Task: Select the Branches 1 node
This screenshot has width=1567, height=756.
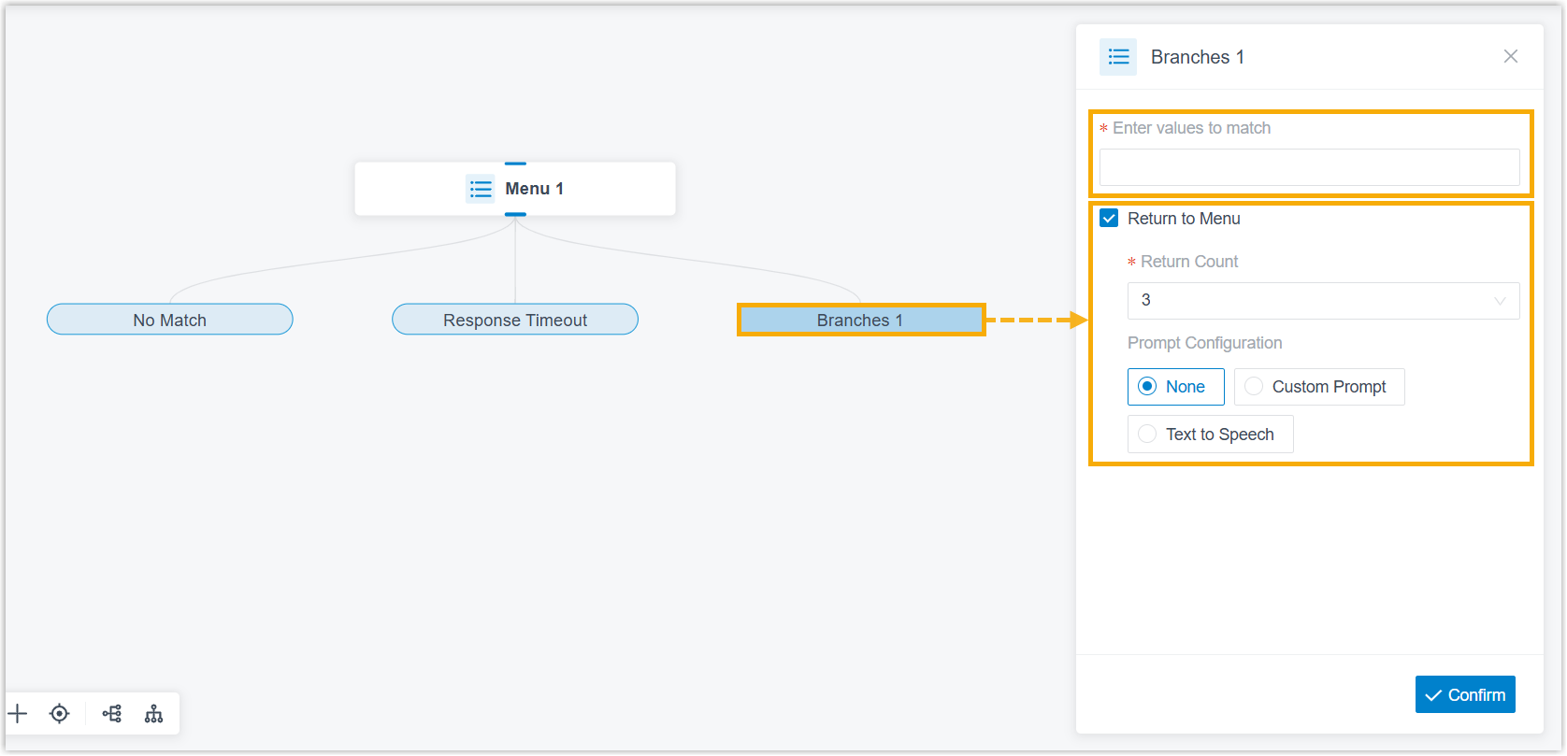Action: (x=860, y=320)
